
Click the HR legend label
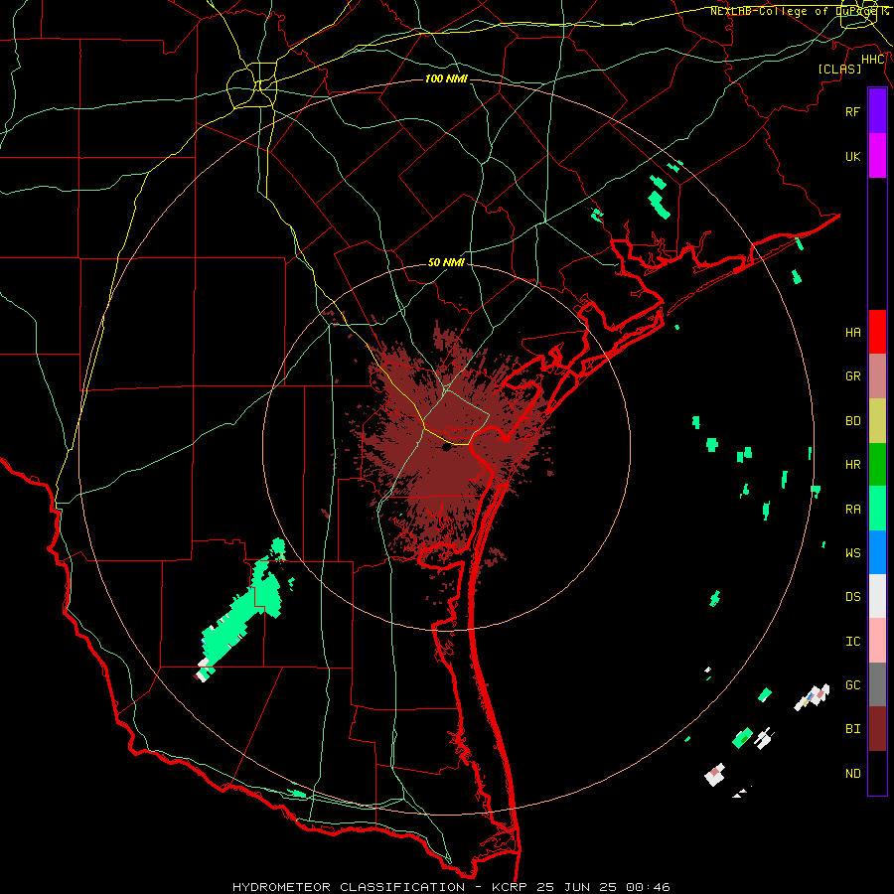(852, 465)
